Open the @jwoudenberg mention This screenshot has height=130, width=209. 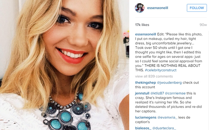(169, 83)
